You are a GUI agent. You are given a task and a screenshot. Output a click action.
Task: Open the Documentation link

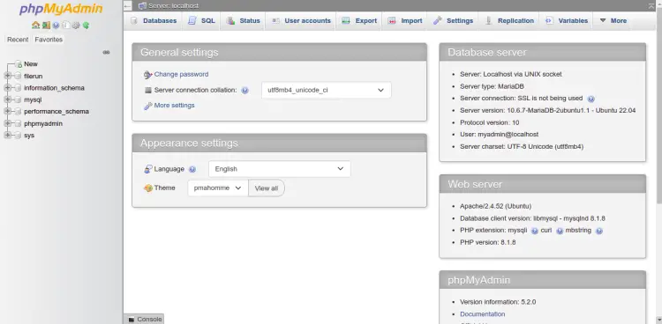482,314
